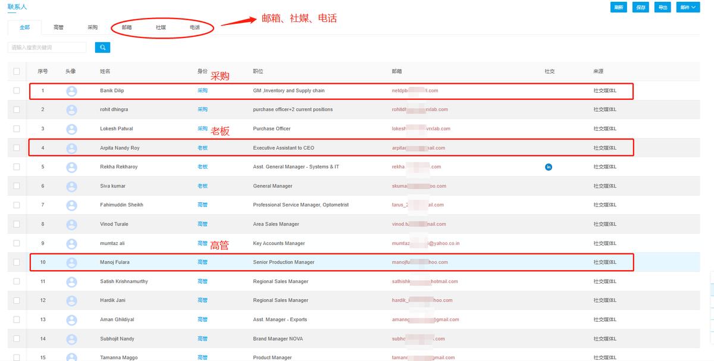
Task: Toggle the select-all checkbox in table header
Action: pyautogui.click(x=17, y=71)
